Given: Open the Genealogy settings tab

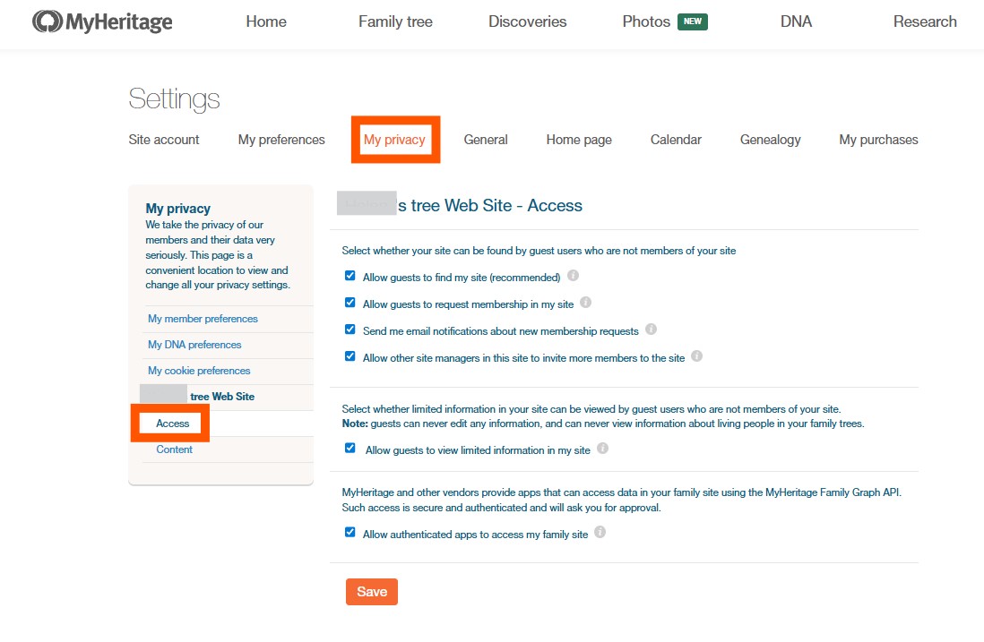Looking at the screenshot, I should click(770, 140).
